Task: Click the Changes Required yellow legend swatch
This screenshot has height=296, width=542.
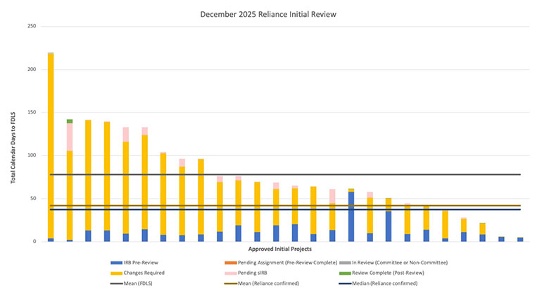Action: [114, 273]
